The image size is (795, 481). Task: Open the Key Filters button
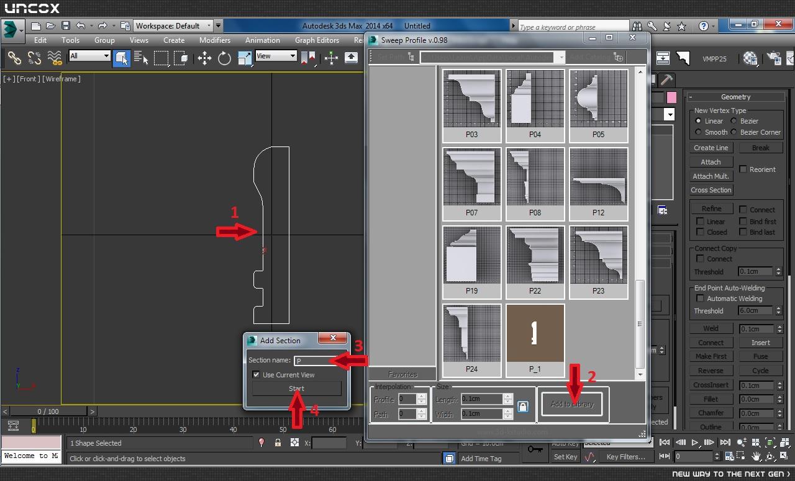coord(625,457)
